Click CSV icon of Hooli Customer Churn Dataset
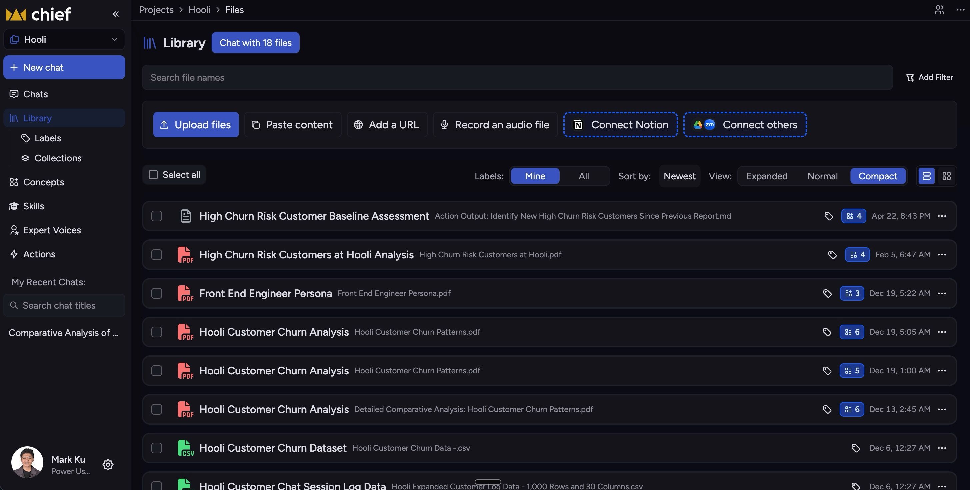970x490 pixels. pyautogui.click(x=185, y=448)
